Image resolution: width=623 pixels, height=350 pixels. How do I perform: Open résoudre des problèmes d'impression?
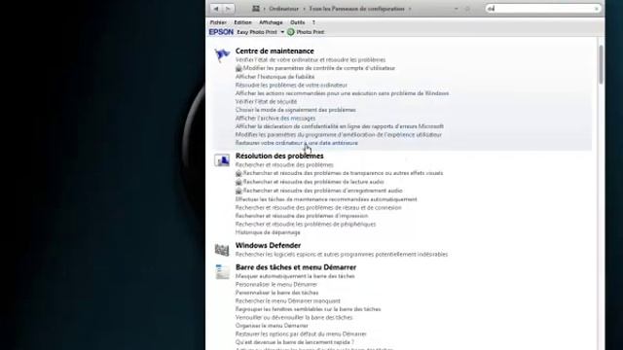tap(302, 216)
